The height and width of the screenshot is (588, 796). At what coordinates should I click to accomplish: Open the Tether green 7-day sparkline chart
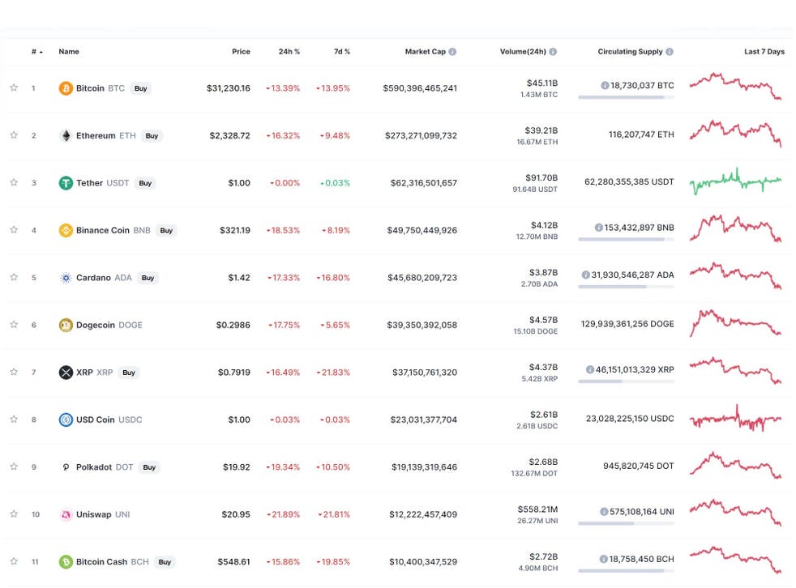735,181
